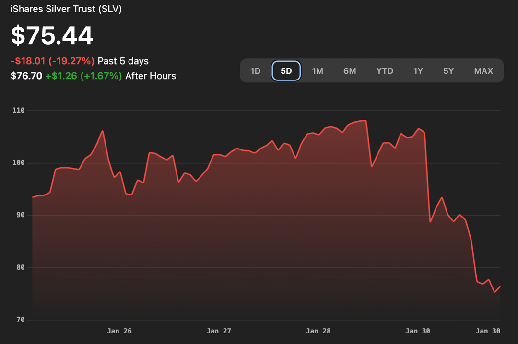The width and height of the screenshot is (518, 344).
Task: Switch chart to the 5Y range
Action: [x=448, y=71]
